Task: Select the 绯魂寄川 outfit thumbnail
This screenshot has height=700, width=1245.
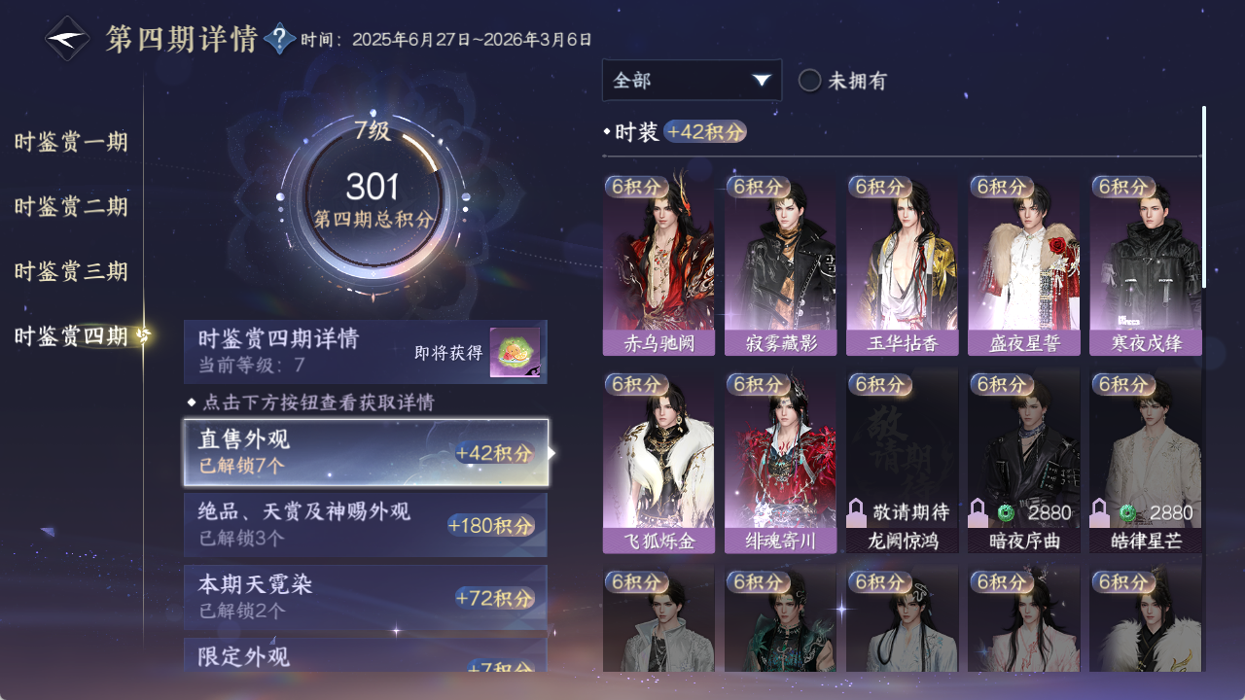Action: [780, 463]
